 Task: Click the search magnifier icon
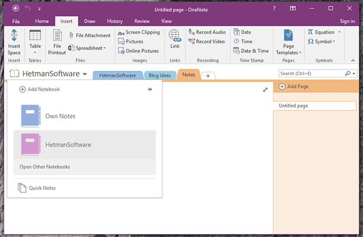coord(348,74)
